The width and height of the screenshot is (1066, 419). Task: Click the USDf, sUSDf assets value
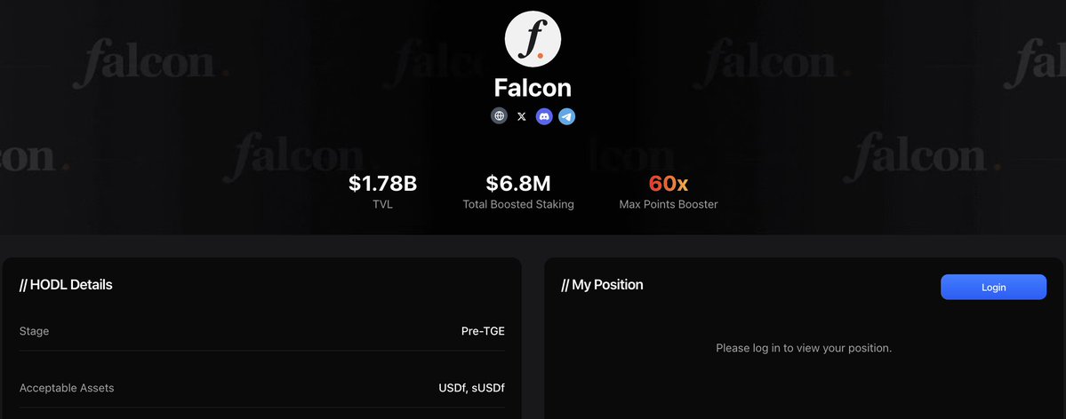tap(472, 389)
